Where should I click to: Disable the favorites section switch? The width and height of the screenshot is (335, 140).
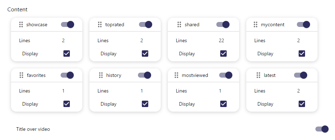(x=67, y=75)
